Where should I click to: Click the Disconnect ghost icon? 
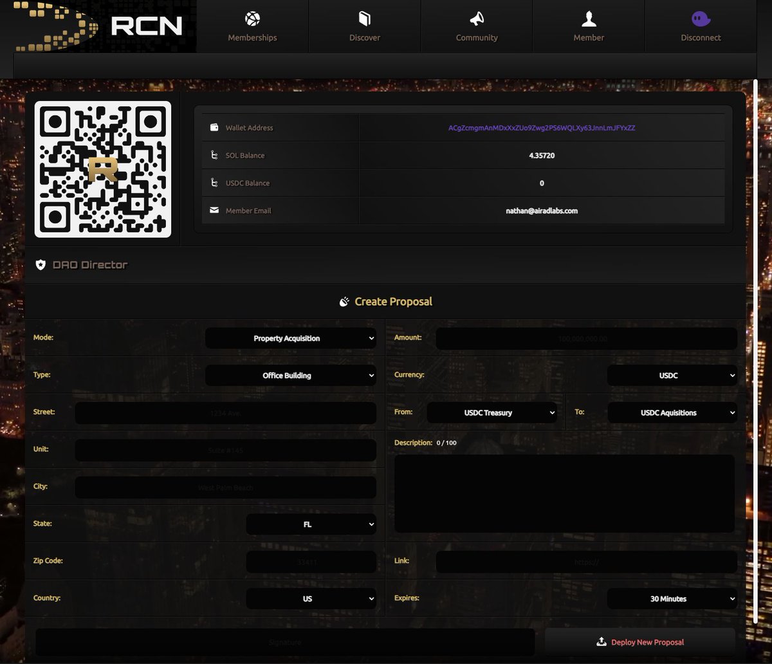click(x=701, y=19)
